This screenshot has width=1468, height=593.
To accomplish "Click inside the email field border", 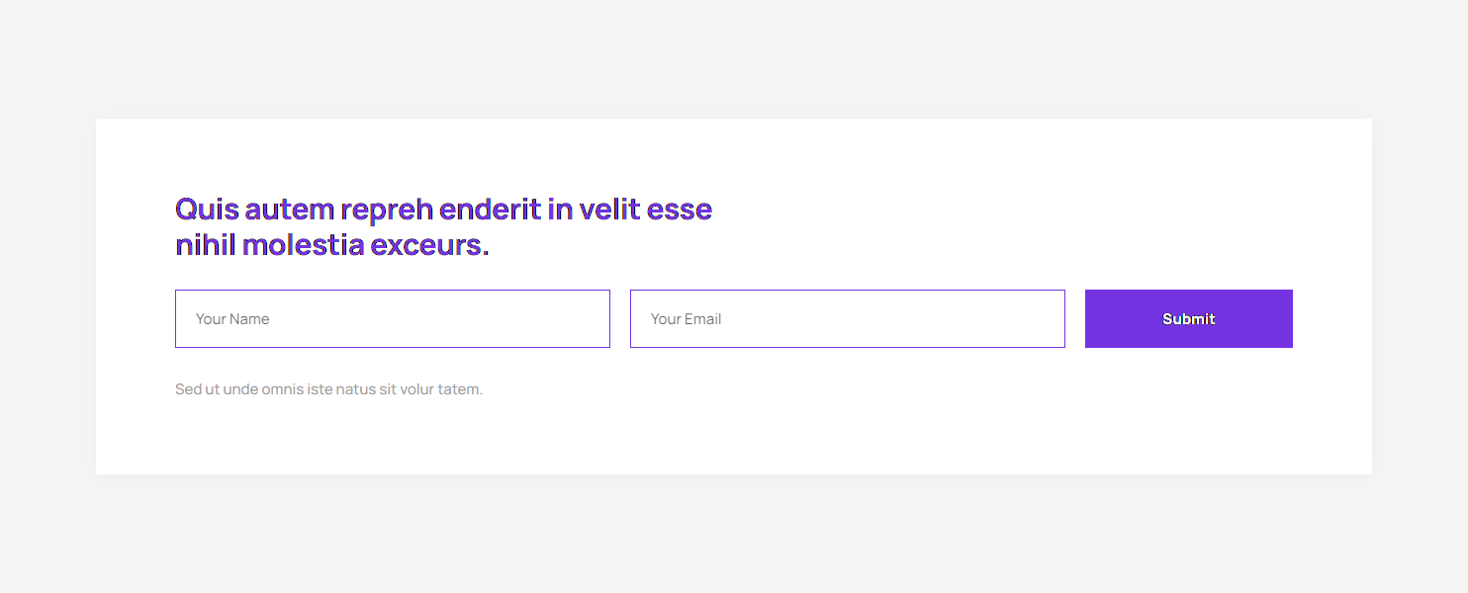I will click(847, 318).
